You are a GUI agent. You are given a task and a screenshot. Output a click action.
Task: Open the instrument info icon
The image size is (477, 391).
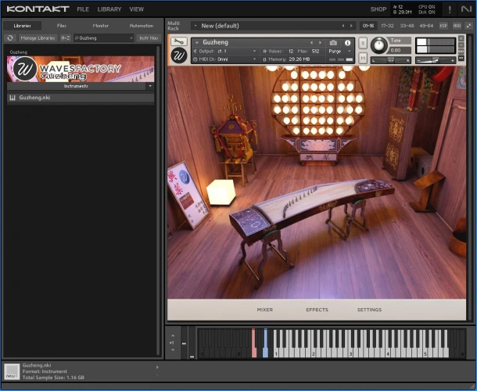coord(347,42)
